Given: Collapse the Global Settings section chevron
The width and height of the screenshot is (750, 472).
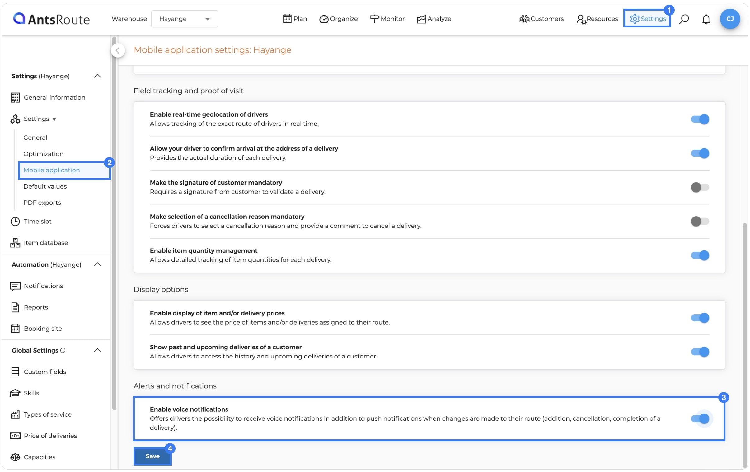Looking at the screenshot, I should click(x=97, y=350).
